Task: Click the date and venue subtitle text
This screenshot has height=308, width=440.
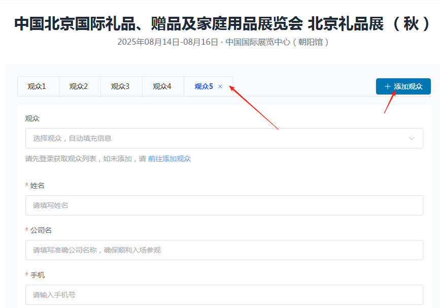Action: coord(223,42)
